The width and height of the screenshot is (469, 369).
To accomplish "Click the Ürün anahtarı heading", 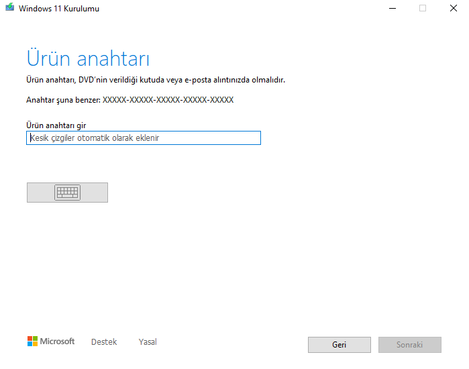I will 88,58.
